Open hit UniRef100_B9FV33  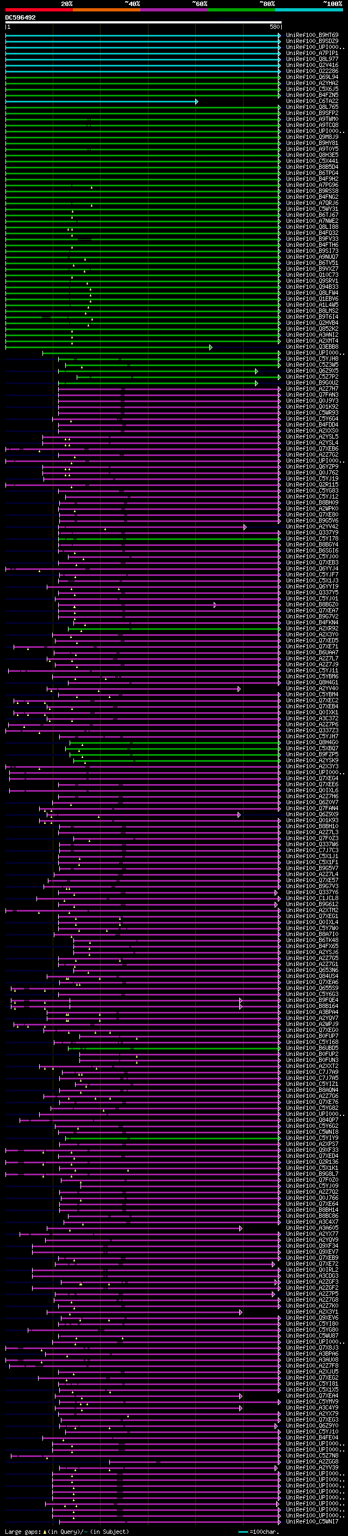312,239
